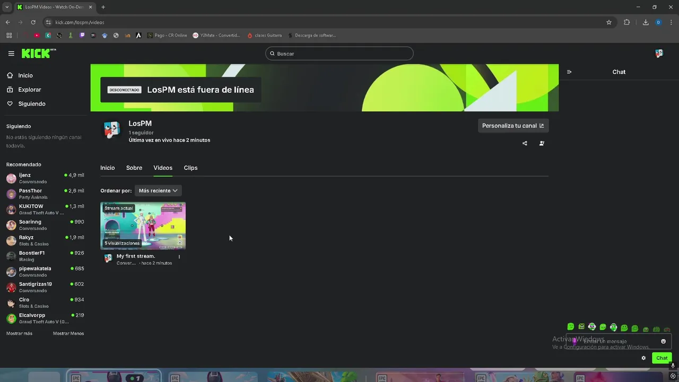Viewport: 679px width, 382px height.
Task: Switch to the Inicio channel tab
Action: (x=108, y=168)
